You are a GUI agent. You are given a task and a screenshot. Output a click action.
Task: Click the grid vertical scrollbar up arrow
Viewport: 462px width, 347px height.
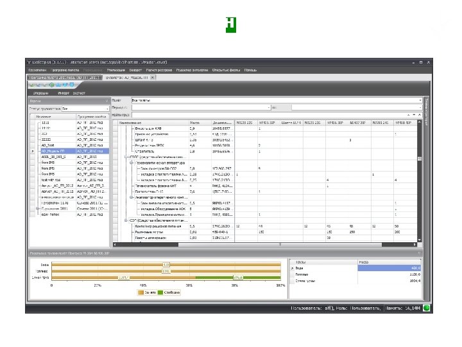pyautogui.click(x=420, y=122)
